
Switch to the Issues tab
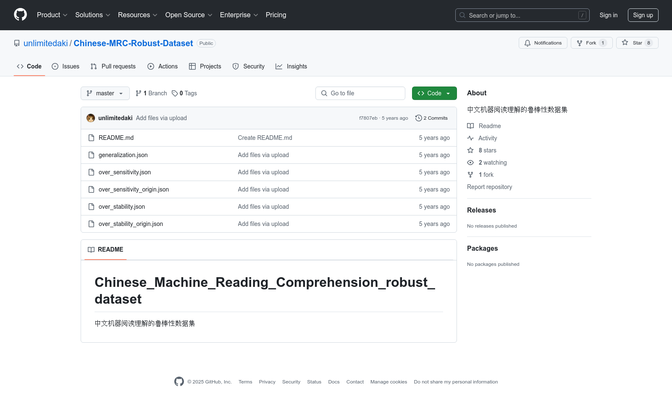[66, 66]
